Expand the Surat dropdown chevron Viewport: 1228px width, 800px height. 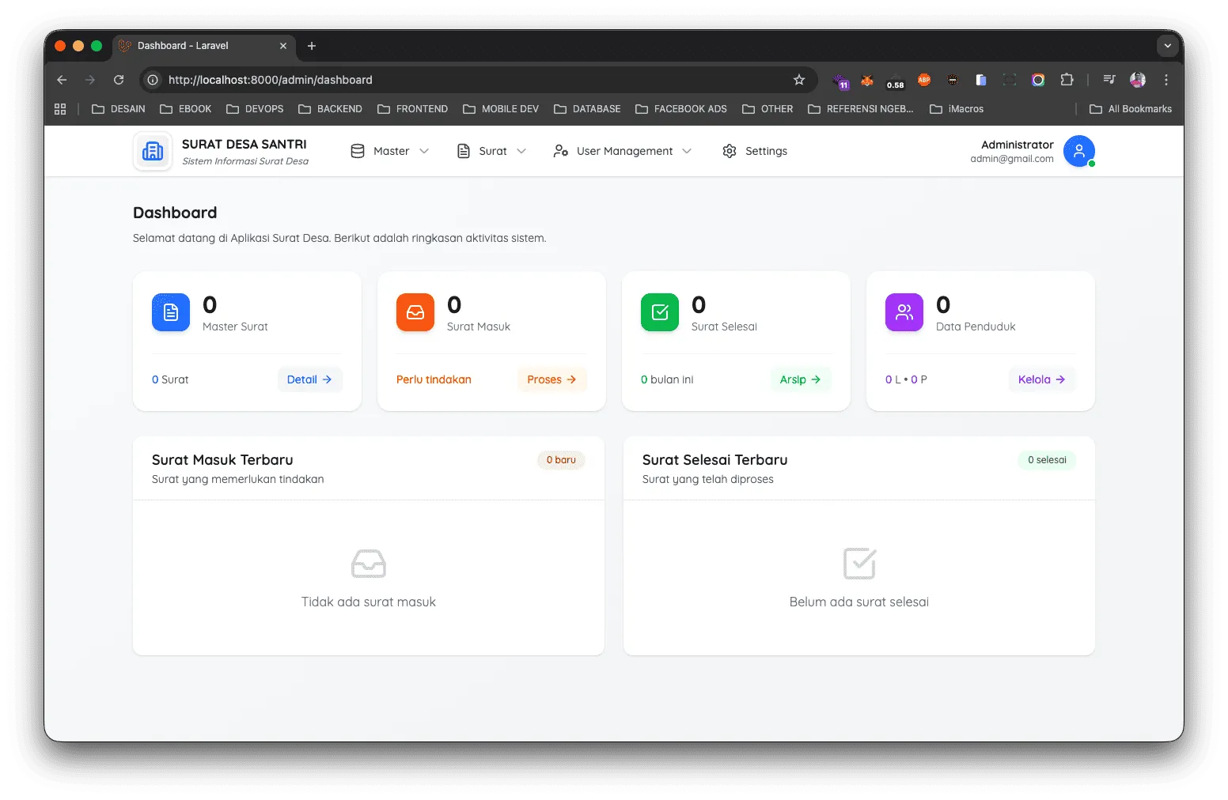click(521, 151)
